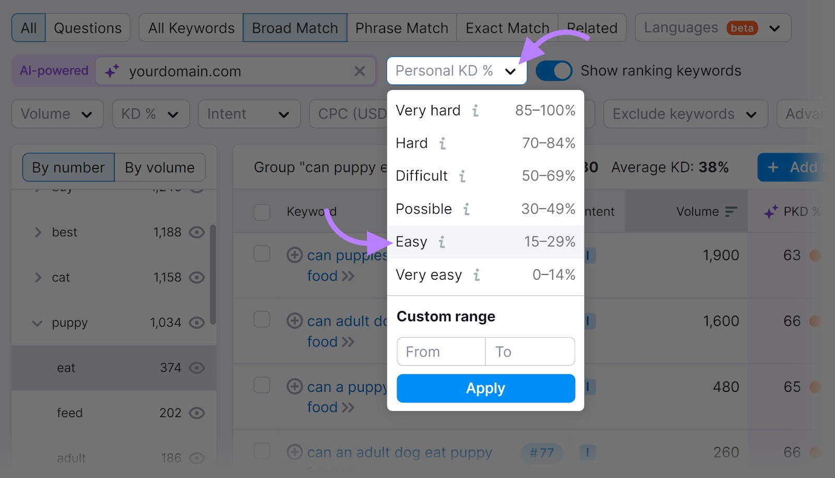Click the info icon beside Very hard
Screen dimensions: 835x478
point(474,111)
